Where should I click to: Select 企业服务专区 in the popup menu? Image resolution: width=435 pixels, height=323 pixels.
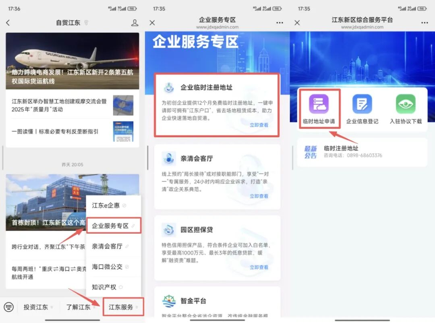(x=113, y=226)
